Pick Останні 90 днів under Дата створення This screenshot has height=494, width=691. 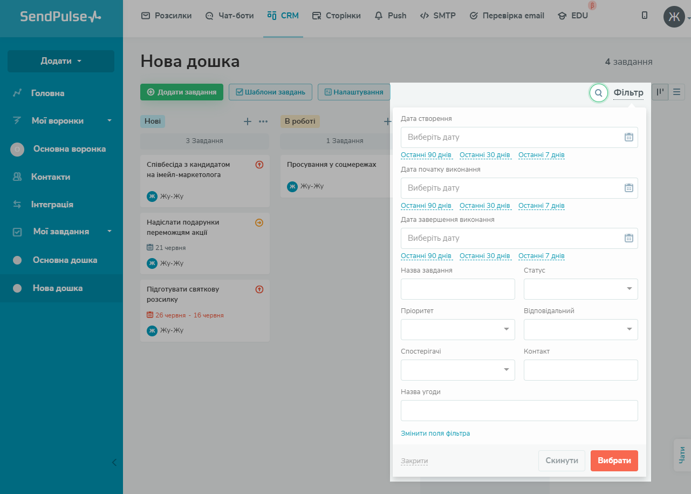tap(426, 155)
